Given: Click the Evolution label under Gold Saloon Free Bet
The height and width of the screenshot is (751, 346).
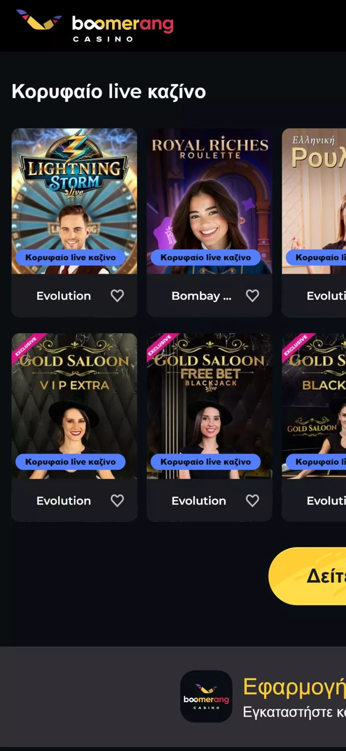Looking at the screenshot, I should pos(199,501).
